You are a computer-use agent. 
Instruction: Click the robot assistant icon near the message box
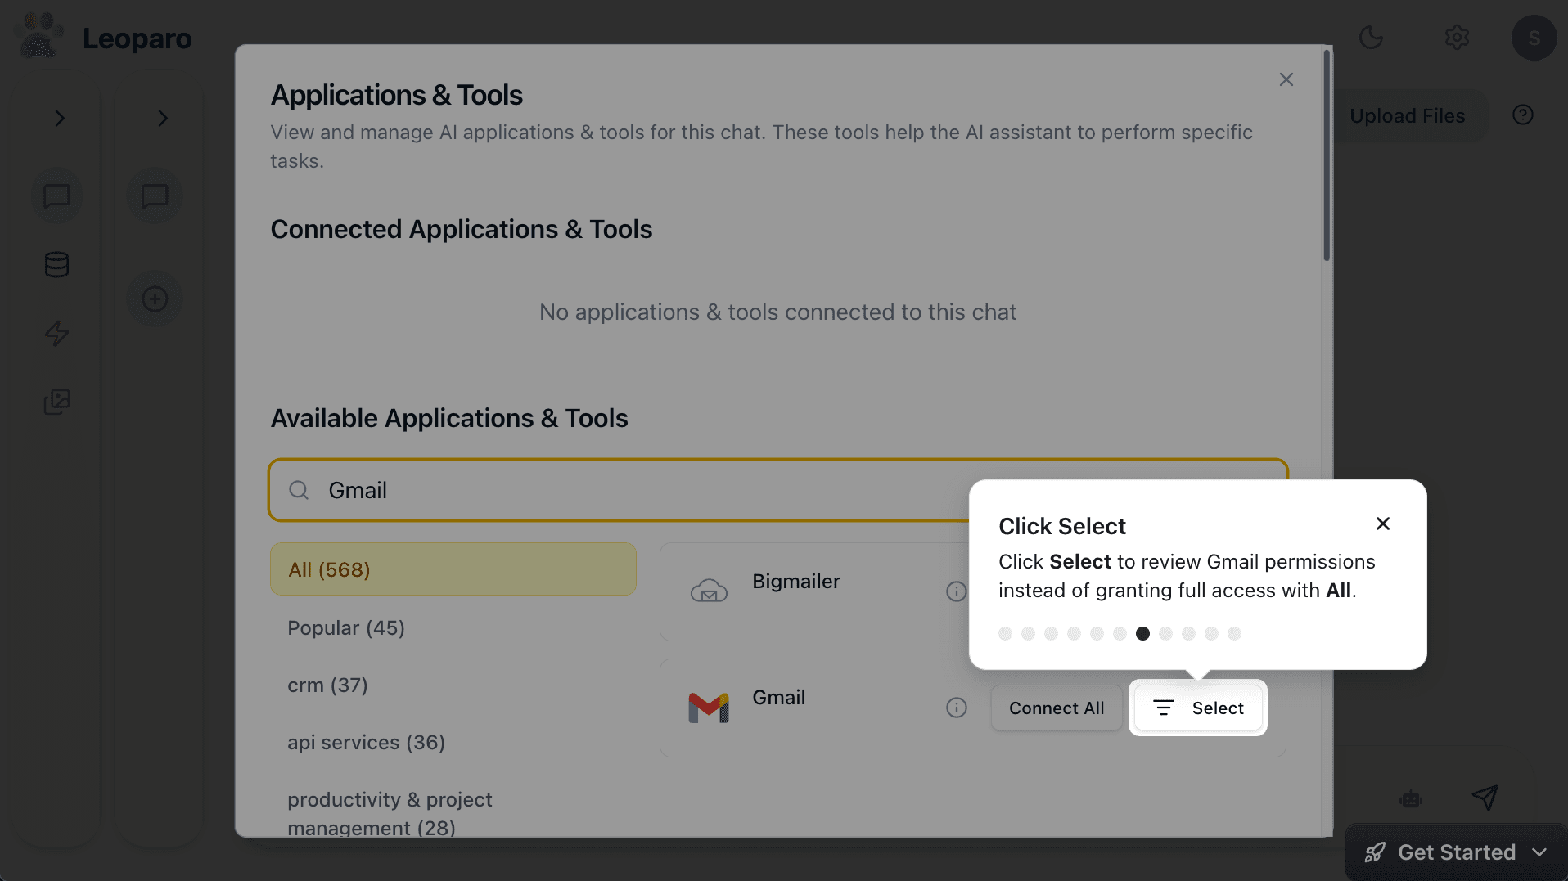click(x=1411, y=799)
